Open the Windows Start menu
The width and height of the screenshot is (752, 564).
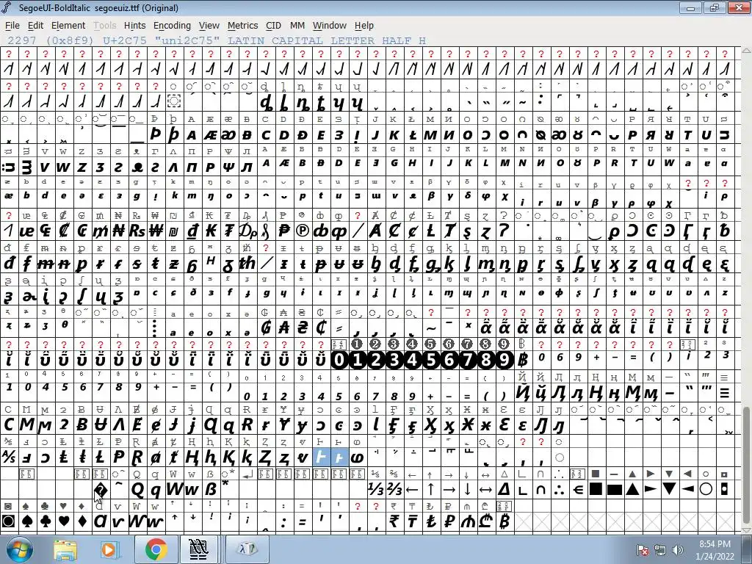coord(18,549)
